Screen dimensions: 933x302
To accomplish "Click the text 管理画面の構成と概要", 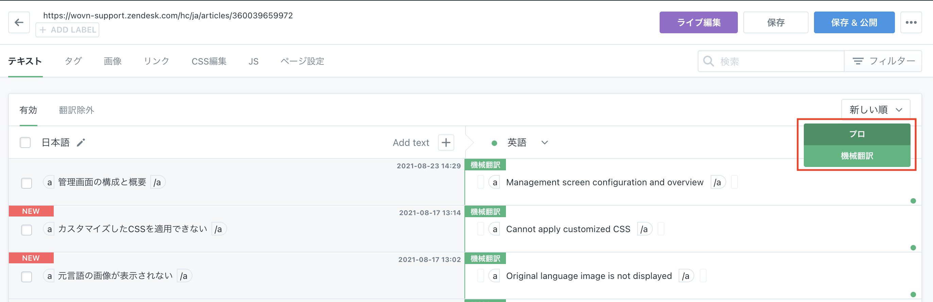I will [102, 182].
